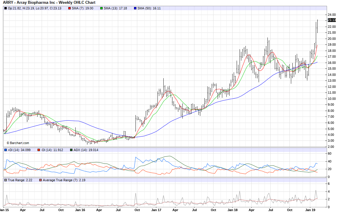339x219 pixels.
Task: Click the 2.00 price axis label
Action: pyautogui.click(x=332, y=147)
